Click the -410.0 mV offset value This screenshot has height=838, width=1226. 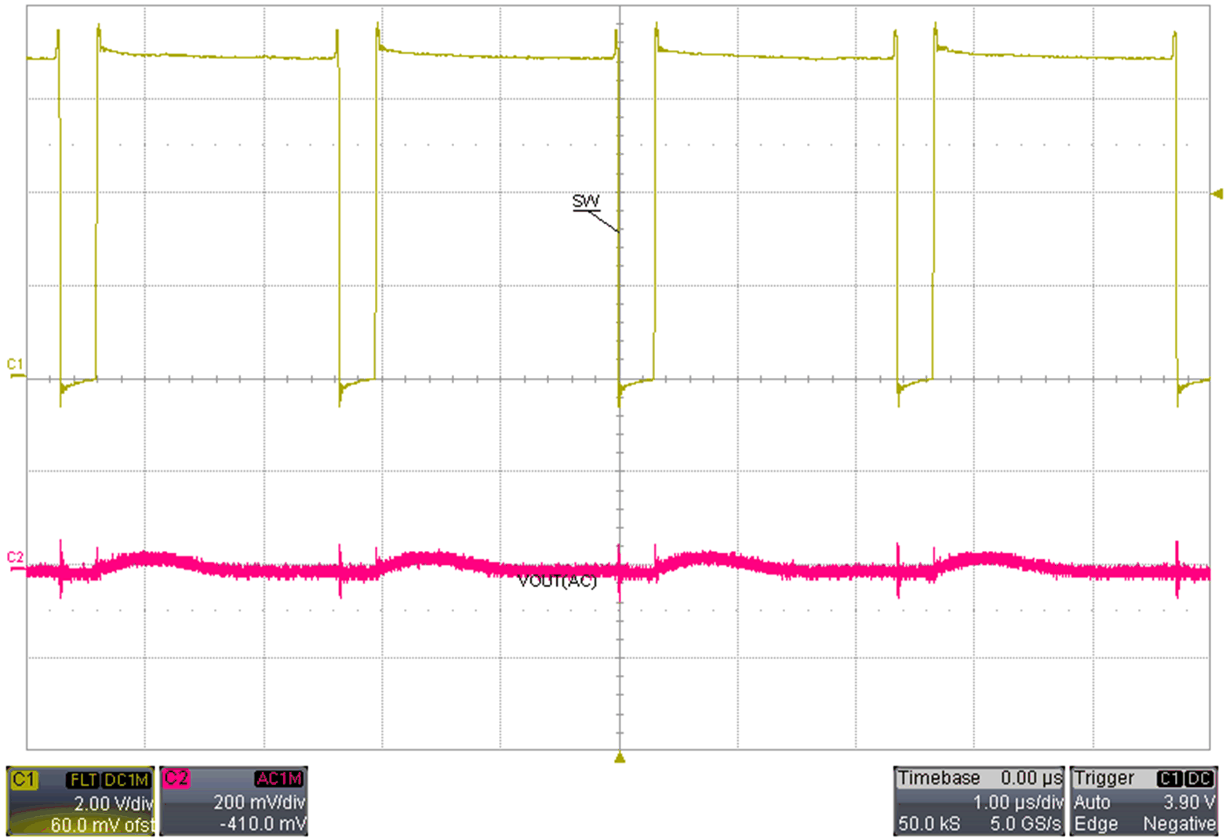coord(264,824)
